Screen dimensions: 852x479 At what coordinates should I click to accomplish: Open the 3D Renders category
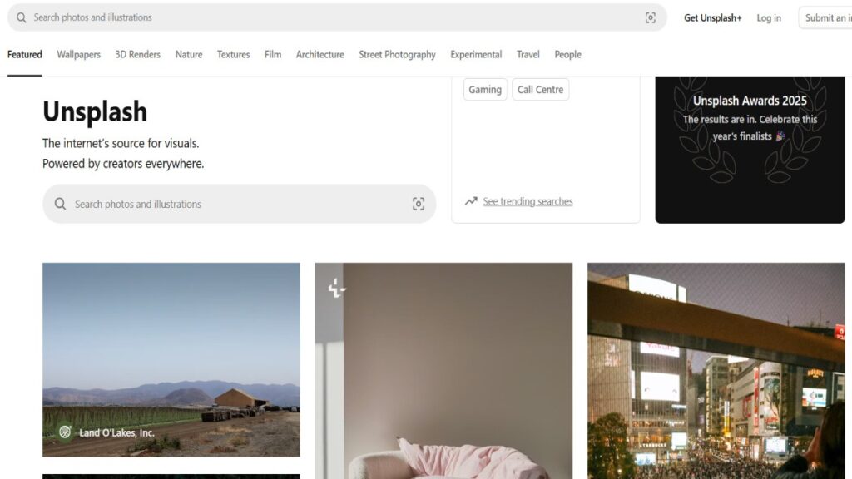coord(137,55)
